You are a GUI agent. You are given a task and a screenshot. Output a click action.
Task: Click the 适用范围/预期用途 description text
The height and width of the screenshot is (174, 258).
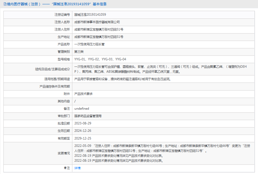point(123,79)
